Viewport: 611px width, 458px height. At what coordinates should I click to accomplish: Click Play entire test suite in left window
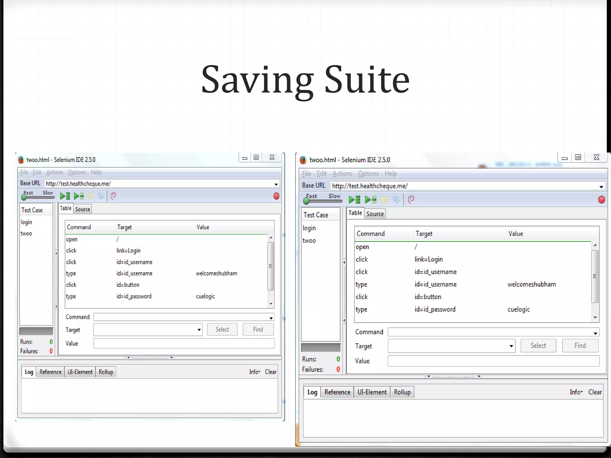(x=65, y=196)
